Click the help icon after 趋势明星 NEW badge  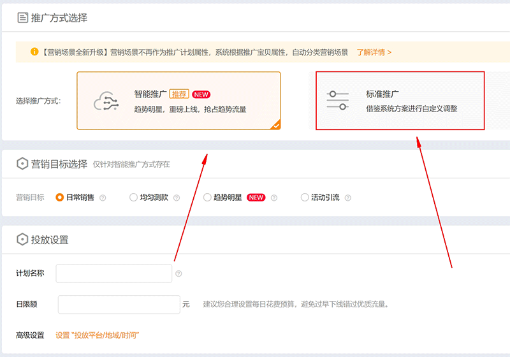pos(273,198)
